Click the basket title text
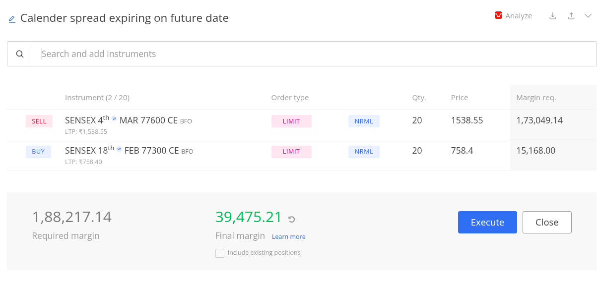 [x=125, y=18]
